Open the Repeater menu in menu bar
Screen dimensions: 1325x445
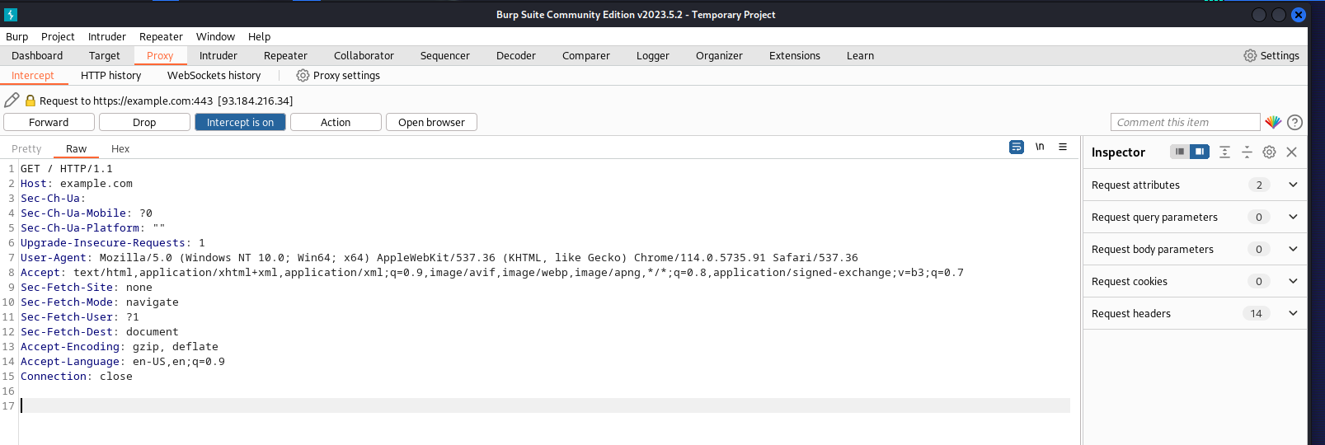pyautogui.click(x=161, y=36)
